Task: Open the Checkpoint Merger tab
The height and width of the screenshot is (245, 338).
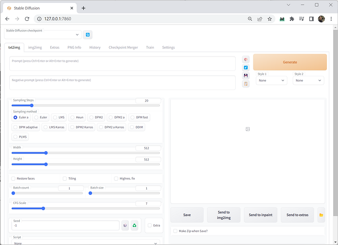Action: [123, 47]
